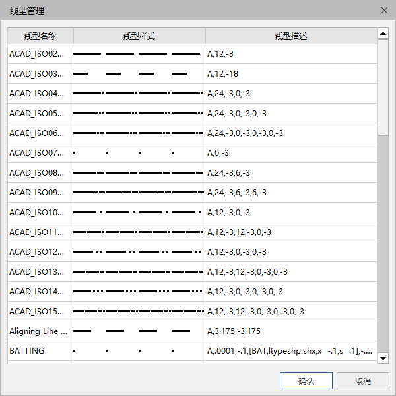
Task: Click the 线型描述 column header
Action: [291, 36]
